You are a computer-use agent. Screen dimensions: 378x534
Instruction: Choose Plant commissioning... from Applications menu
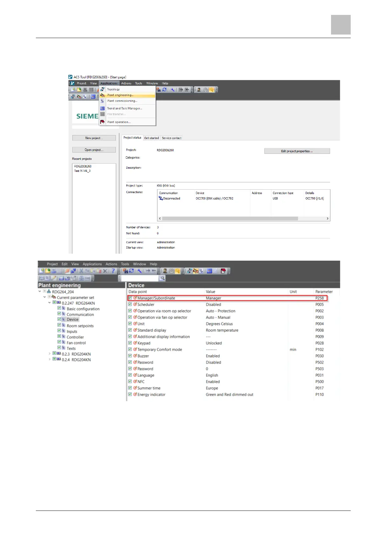click(127, 101)
